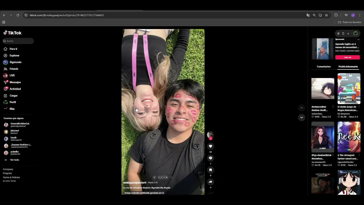Open Mensajes inbox

tap(12, 82)
